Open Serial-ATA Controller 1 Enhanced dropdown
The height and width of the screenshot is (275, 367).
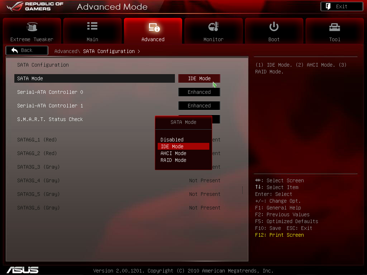pyautogui.click(x=199, y=106)
